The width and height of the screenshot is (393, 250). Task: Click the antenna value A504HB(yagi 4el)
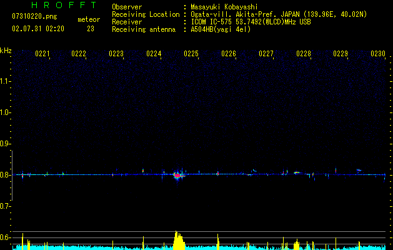[x=221, y=29]
